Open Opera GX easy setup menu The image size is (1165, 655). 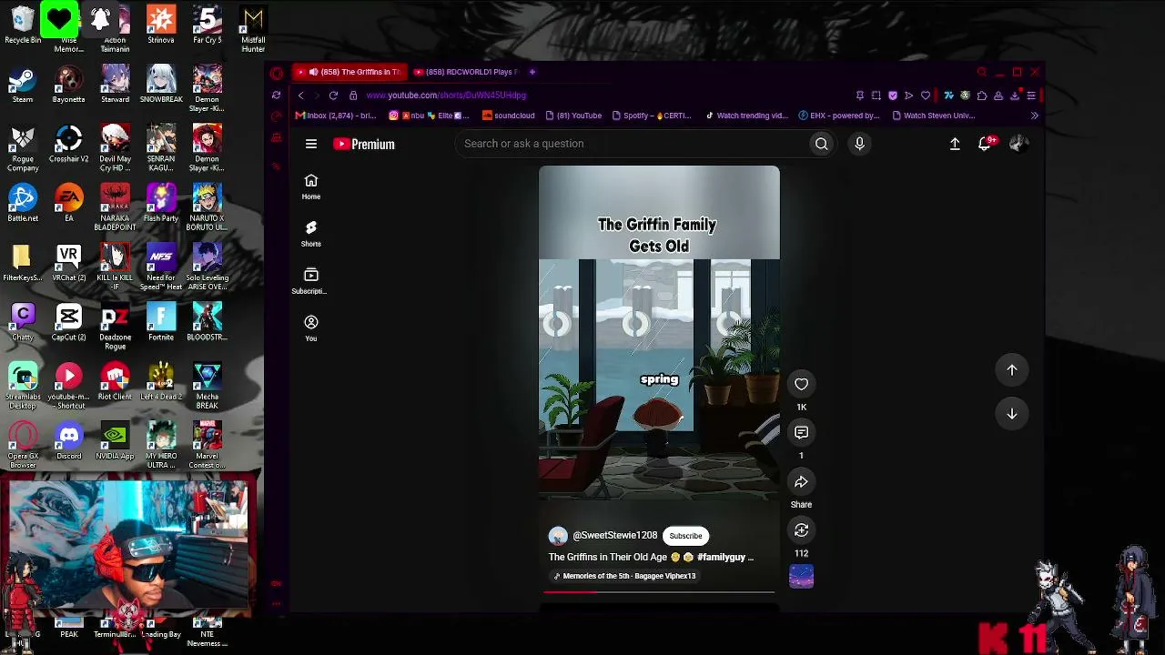[x=1031, y=96]
